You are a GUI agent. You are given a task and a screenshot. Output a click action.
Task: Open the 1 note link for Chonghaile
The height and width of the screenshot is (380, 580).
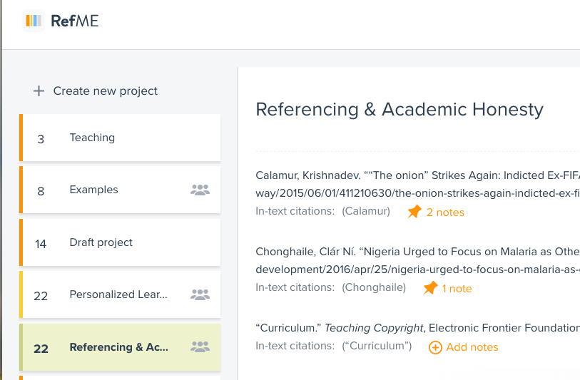(457, 289)
